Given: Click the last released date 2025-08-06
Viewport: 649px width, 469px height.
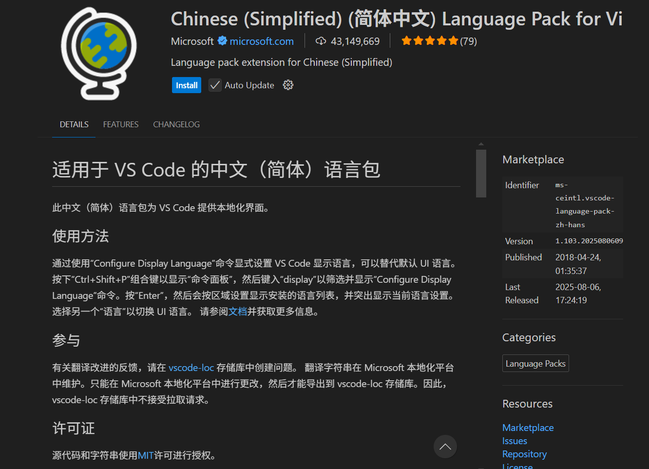Looking at the screenshot, I should click(x=578, y=293).
